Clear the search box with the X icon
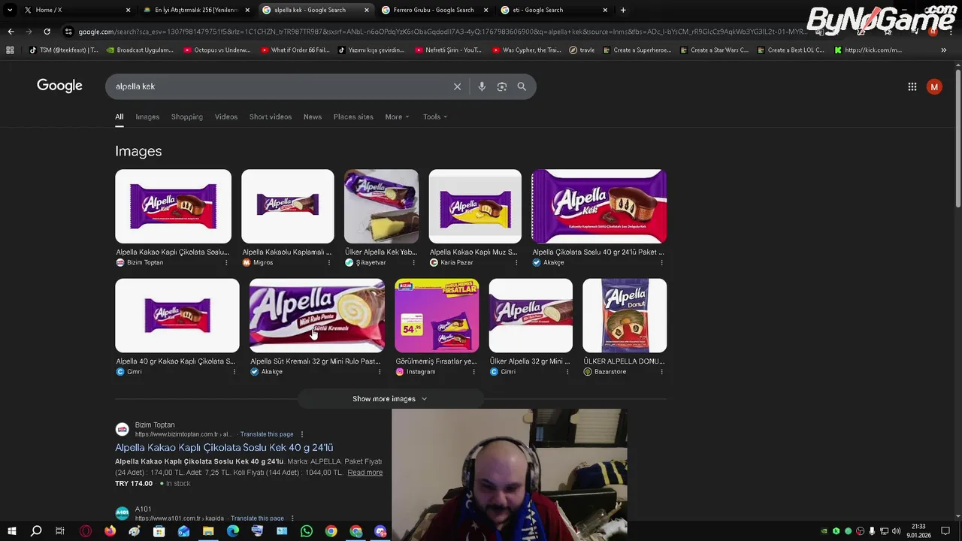The width and height of the screenshot is (962, 541). (457, 86)
